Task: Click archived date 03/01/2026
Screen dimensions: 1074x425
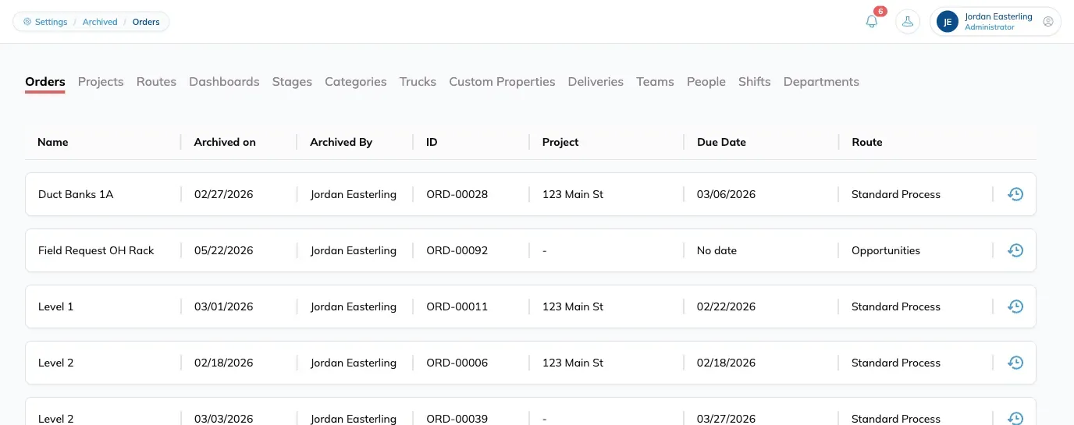Action: (223, 306)
